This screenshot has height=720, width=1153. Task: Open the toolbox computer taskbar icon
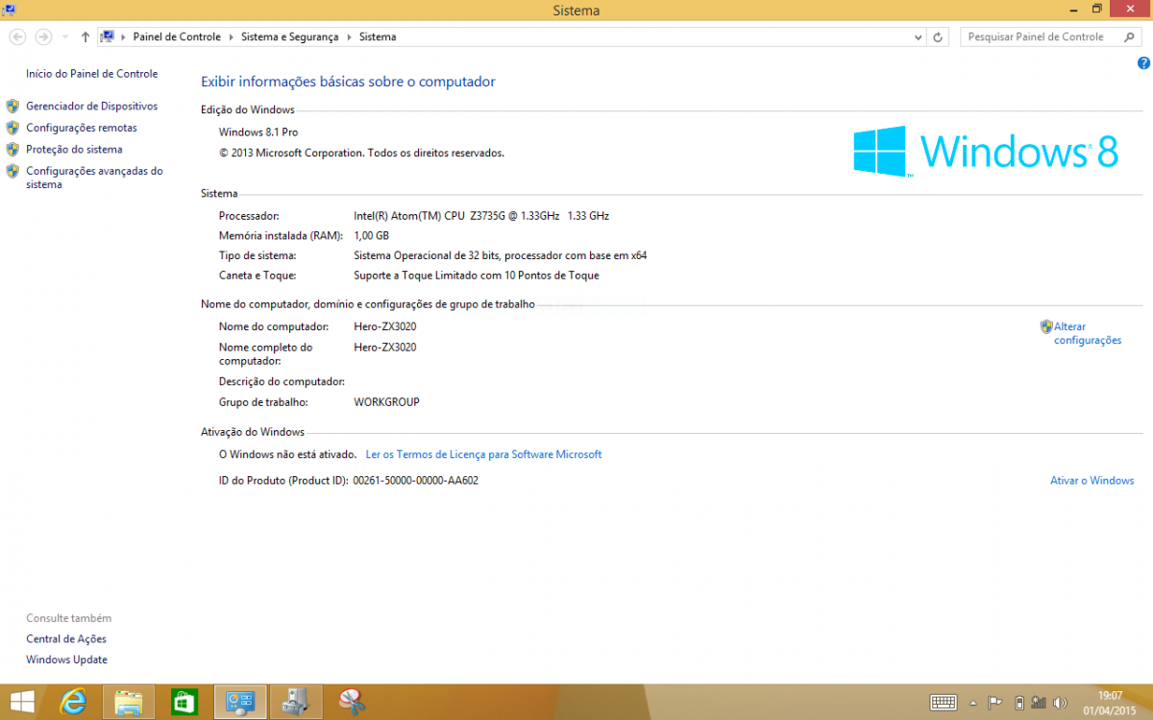pos(296,702)
